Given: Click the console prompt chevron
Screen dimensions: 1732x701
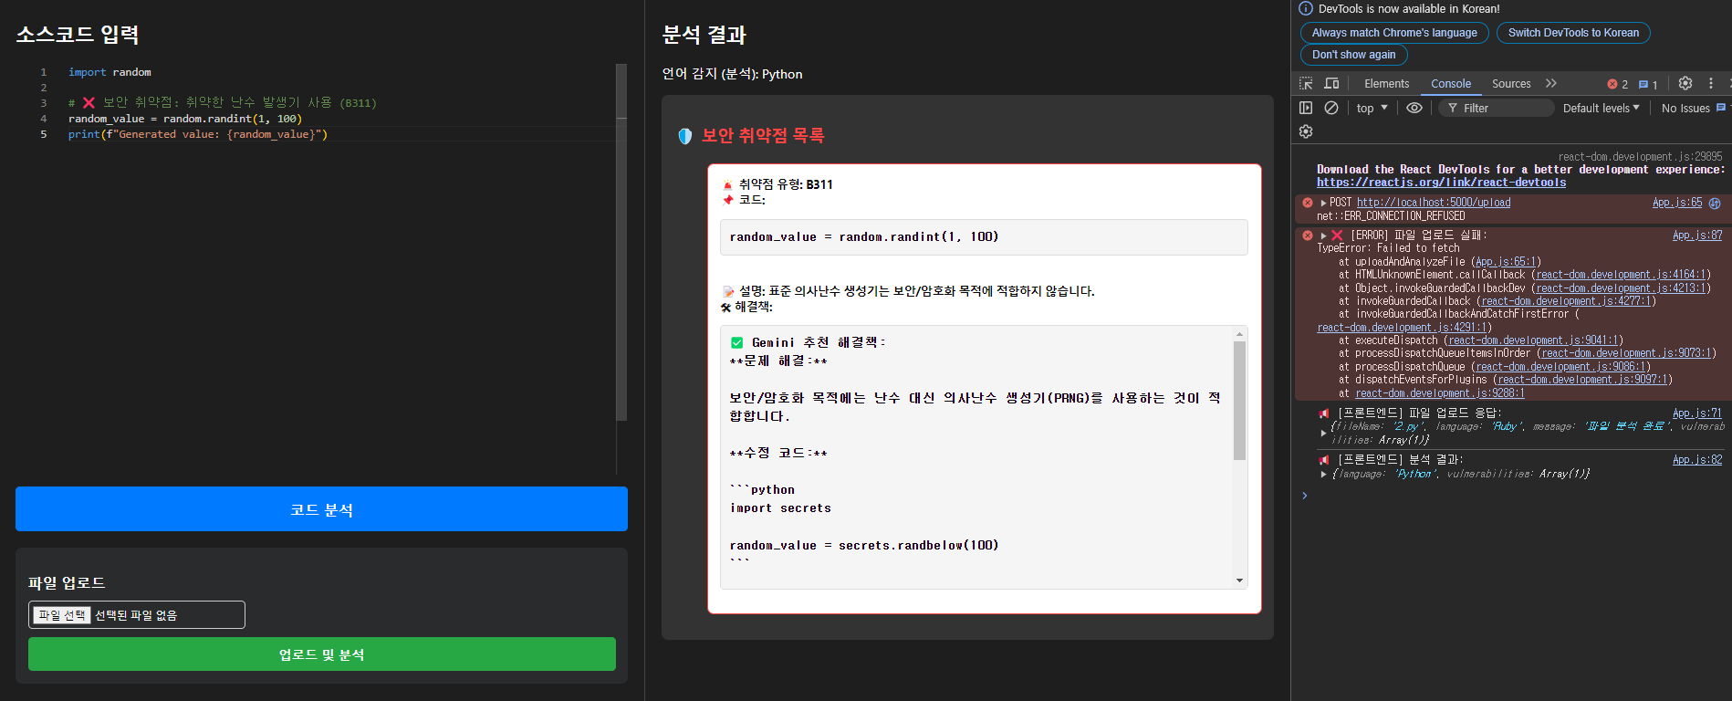Looking at the screenshot, I should [1305, 496].
